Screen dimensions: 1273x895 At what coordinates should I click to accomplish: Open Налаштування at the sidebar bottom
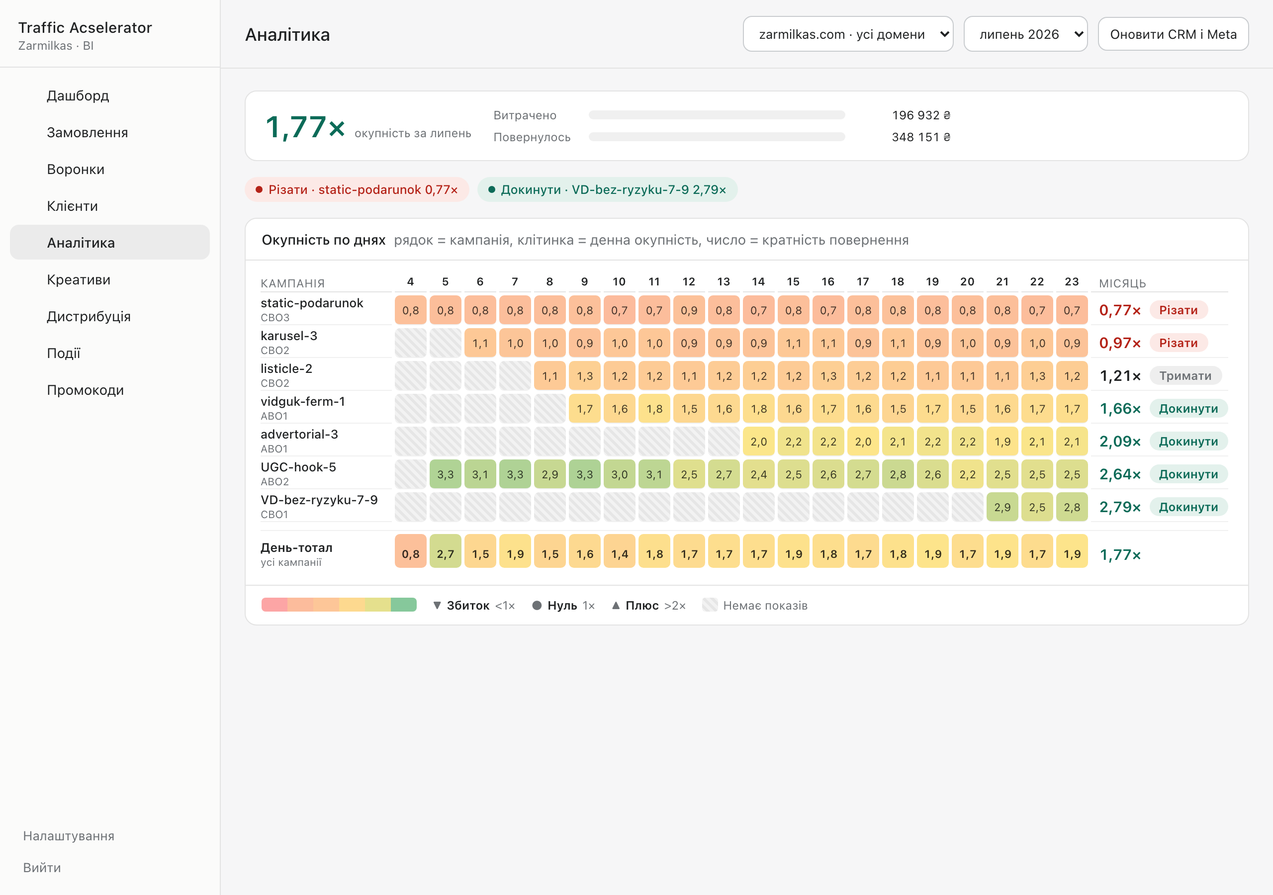69,836
